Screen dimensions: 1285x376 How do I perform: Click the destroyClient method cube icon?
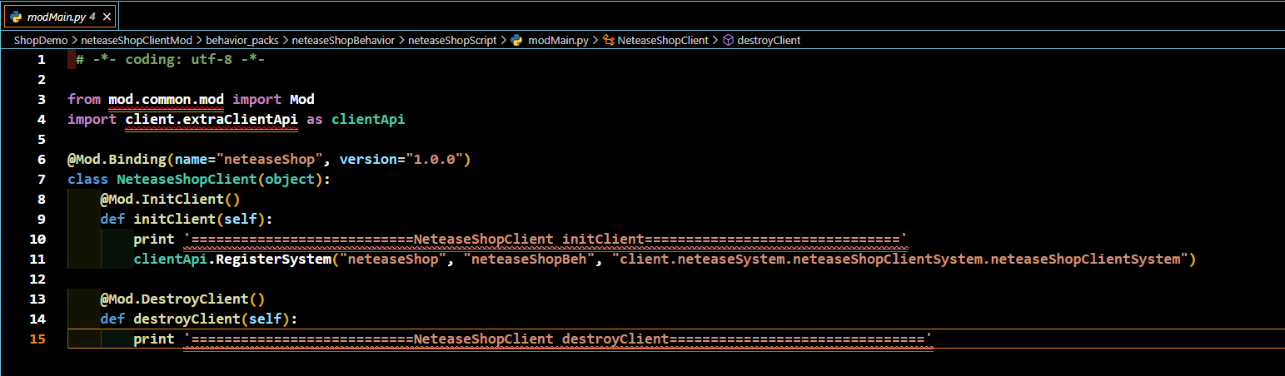pyautogui.click(x=728, y=40)
